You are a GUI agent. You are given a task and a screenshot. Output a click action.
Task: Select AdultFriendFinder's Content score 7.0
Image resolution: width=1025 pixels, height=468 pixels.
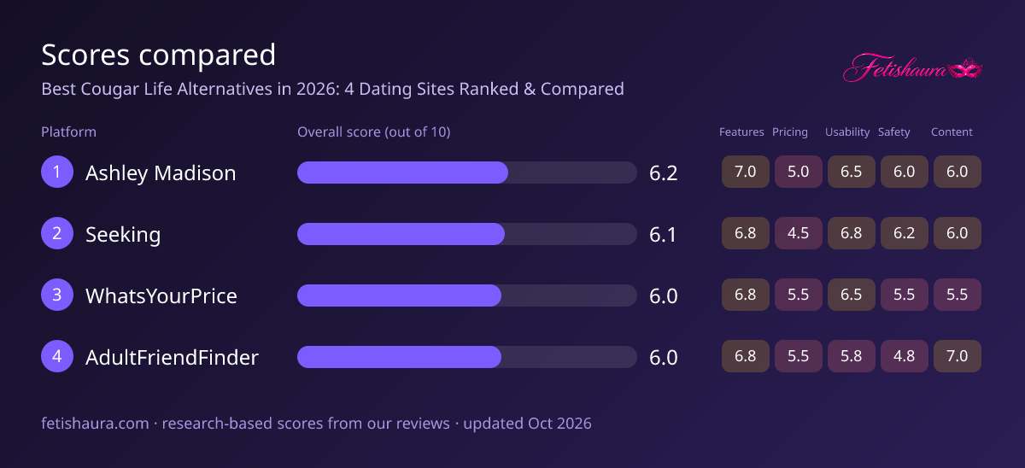click(x=958, y=356)
